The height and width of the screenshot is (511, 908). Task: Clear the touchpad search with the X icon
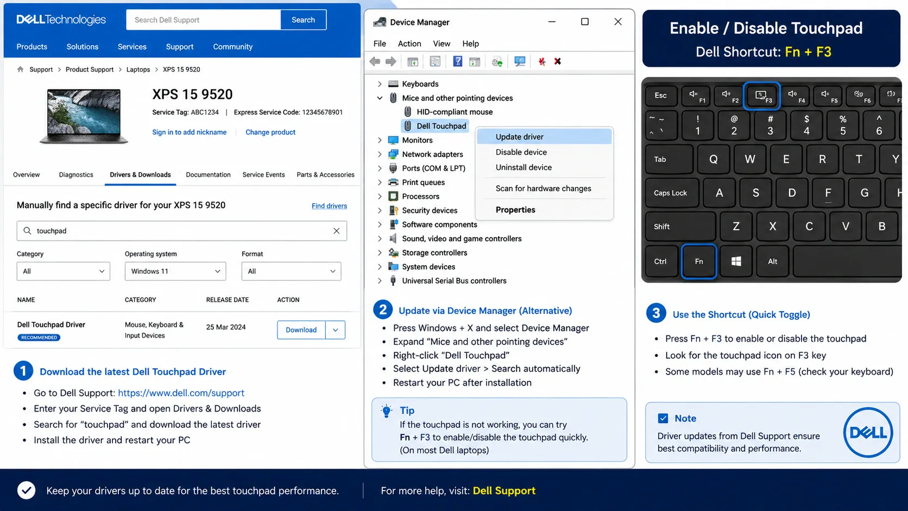(x=337, y=231)
